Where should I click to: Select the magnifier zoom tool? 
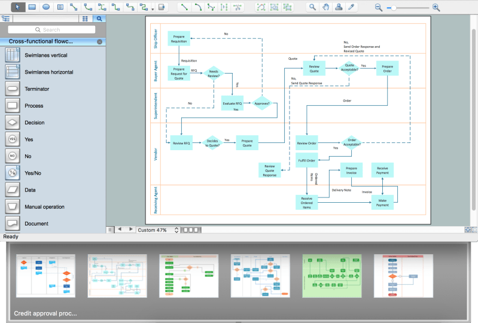coord(312,7)
